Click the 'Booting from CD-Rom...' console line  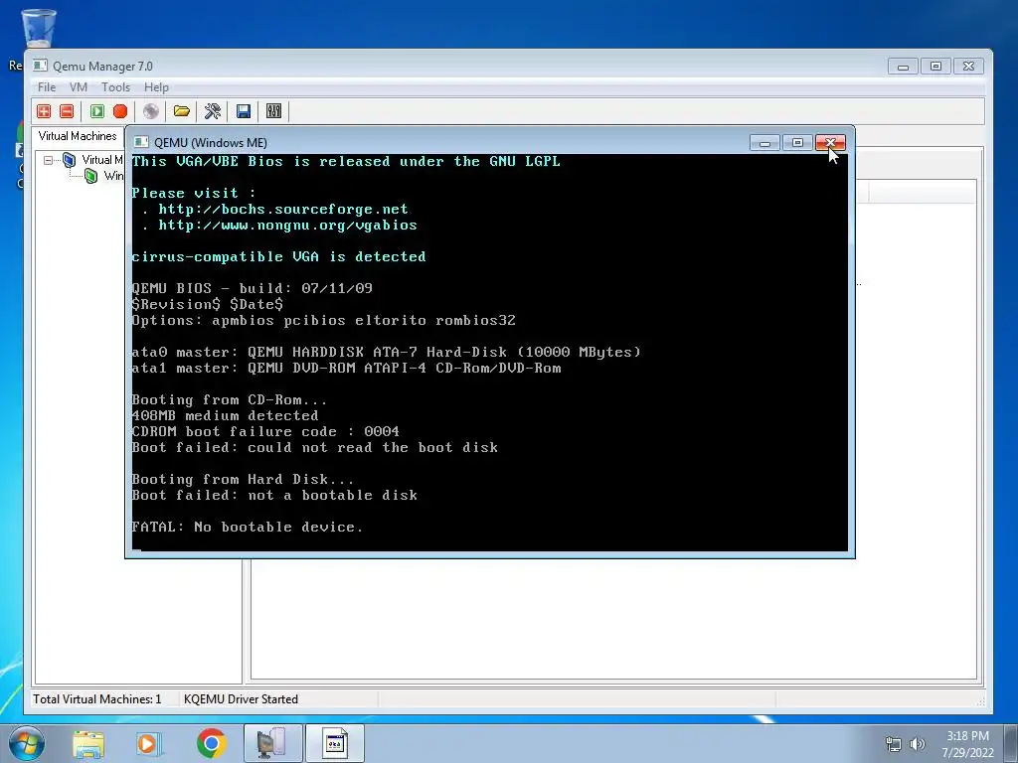(230, 399)
